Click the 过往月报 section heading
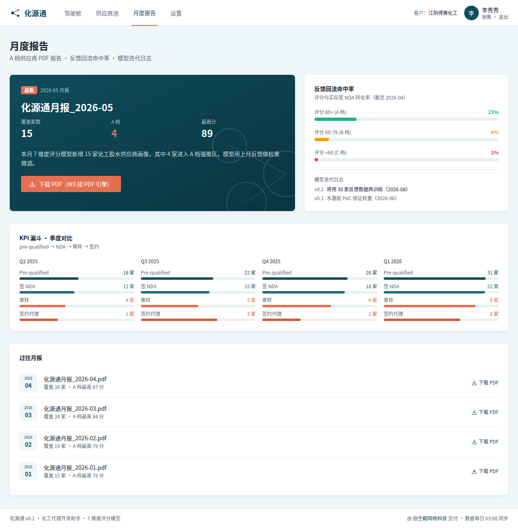 [x=31, y=358]
